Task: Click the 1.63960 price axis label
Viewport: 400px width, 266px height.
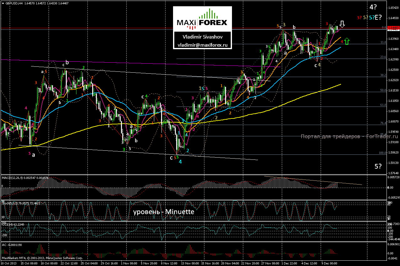Action: [393, 39]
